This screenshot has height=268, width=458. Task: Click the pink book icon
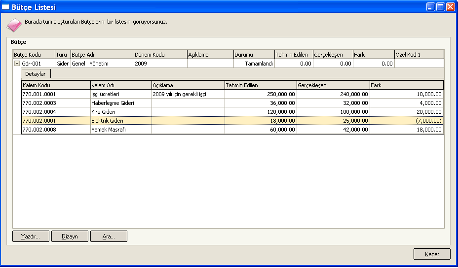point(14,25)
